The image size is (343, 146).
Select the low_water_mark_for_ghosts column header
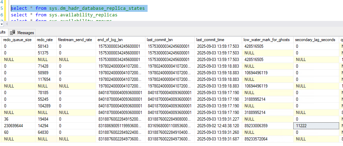[x=268, y=40]
